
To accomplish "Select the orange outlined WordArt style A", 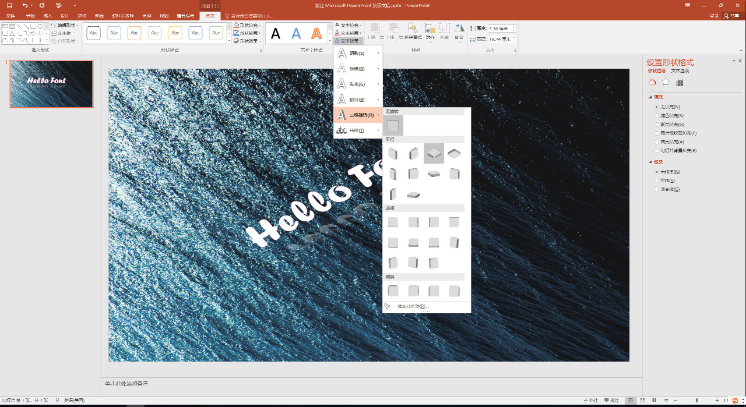I will (x=316, y=33).
